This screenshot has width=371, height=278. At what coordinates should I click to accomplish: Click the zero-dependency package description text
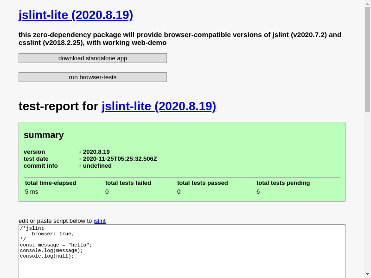click(180, 38)
